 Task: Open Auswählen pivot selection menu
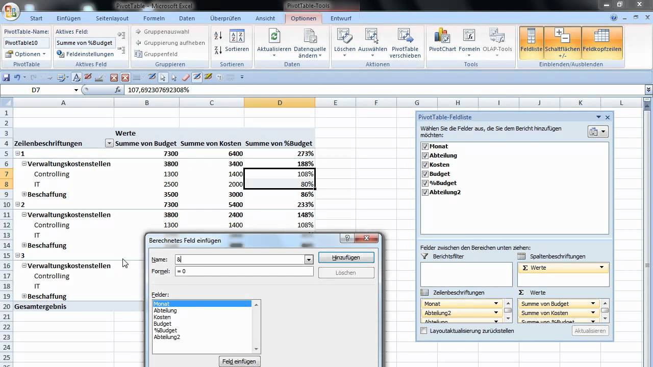point(372,43)
